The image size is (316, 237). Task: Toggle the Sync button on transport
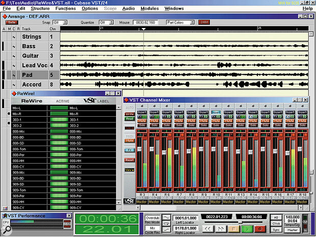276,230
